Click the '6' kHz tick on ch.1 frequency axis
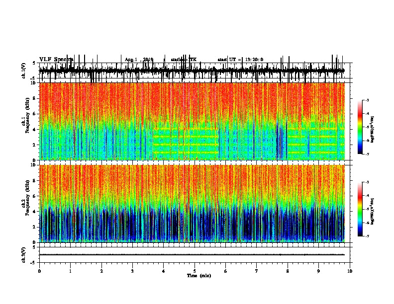 34,114
